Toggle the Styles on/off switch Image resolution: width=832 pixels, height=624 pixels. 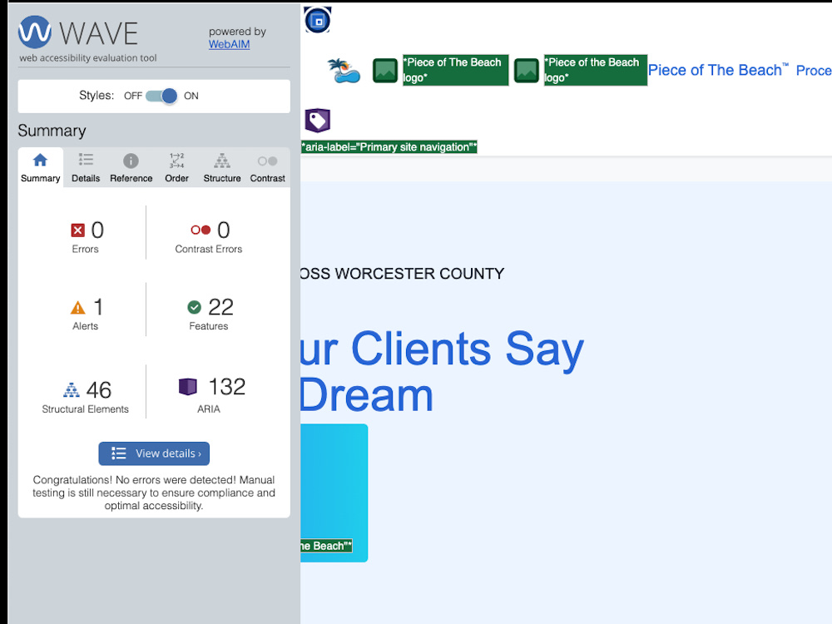tap(161, 96)
